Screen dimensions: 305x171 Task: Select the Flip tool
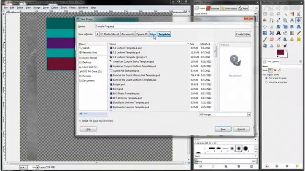(x=265, y=33)
